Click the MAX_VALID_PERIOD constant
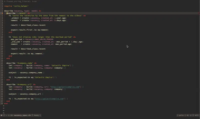The image size is (200, 119). (x=44, y=39)
